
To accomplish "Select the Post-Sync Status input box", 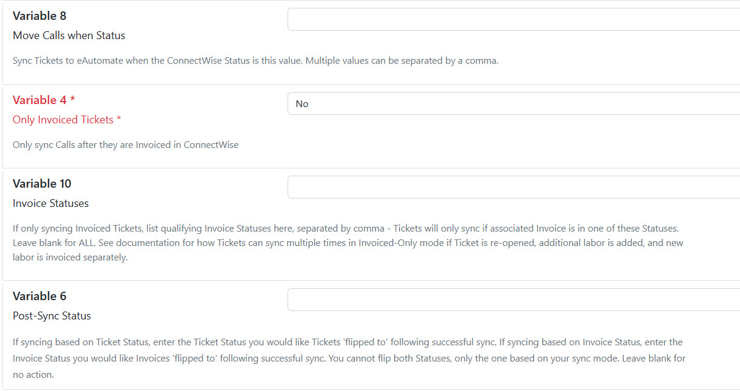I will [514, 300].
